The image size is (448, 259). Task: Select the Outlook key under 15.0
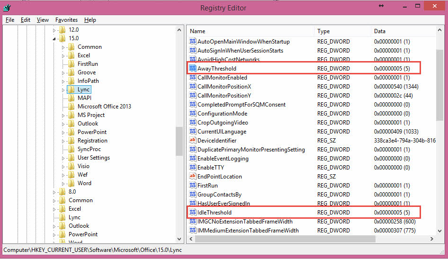coord(88,124)
